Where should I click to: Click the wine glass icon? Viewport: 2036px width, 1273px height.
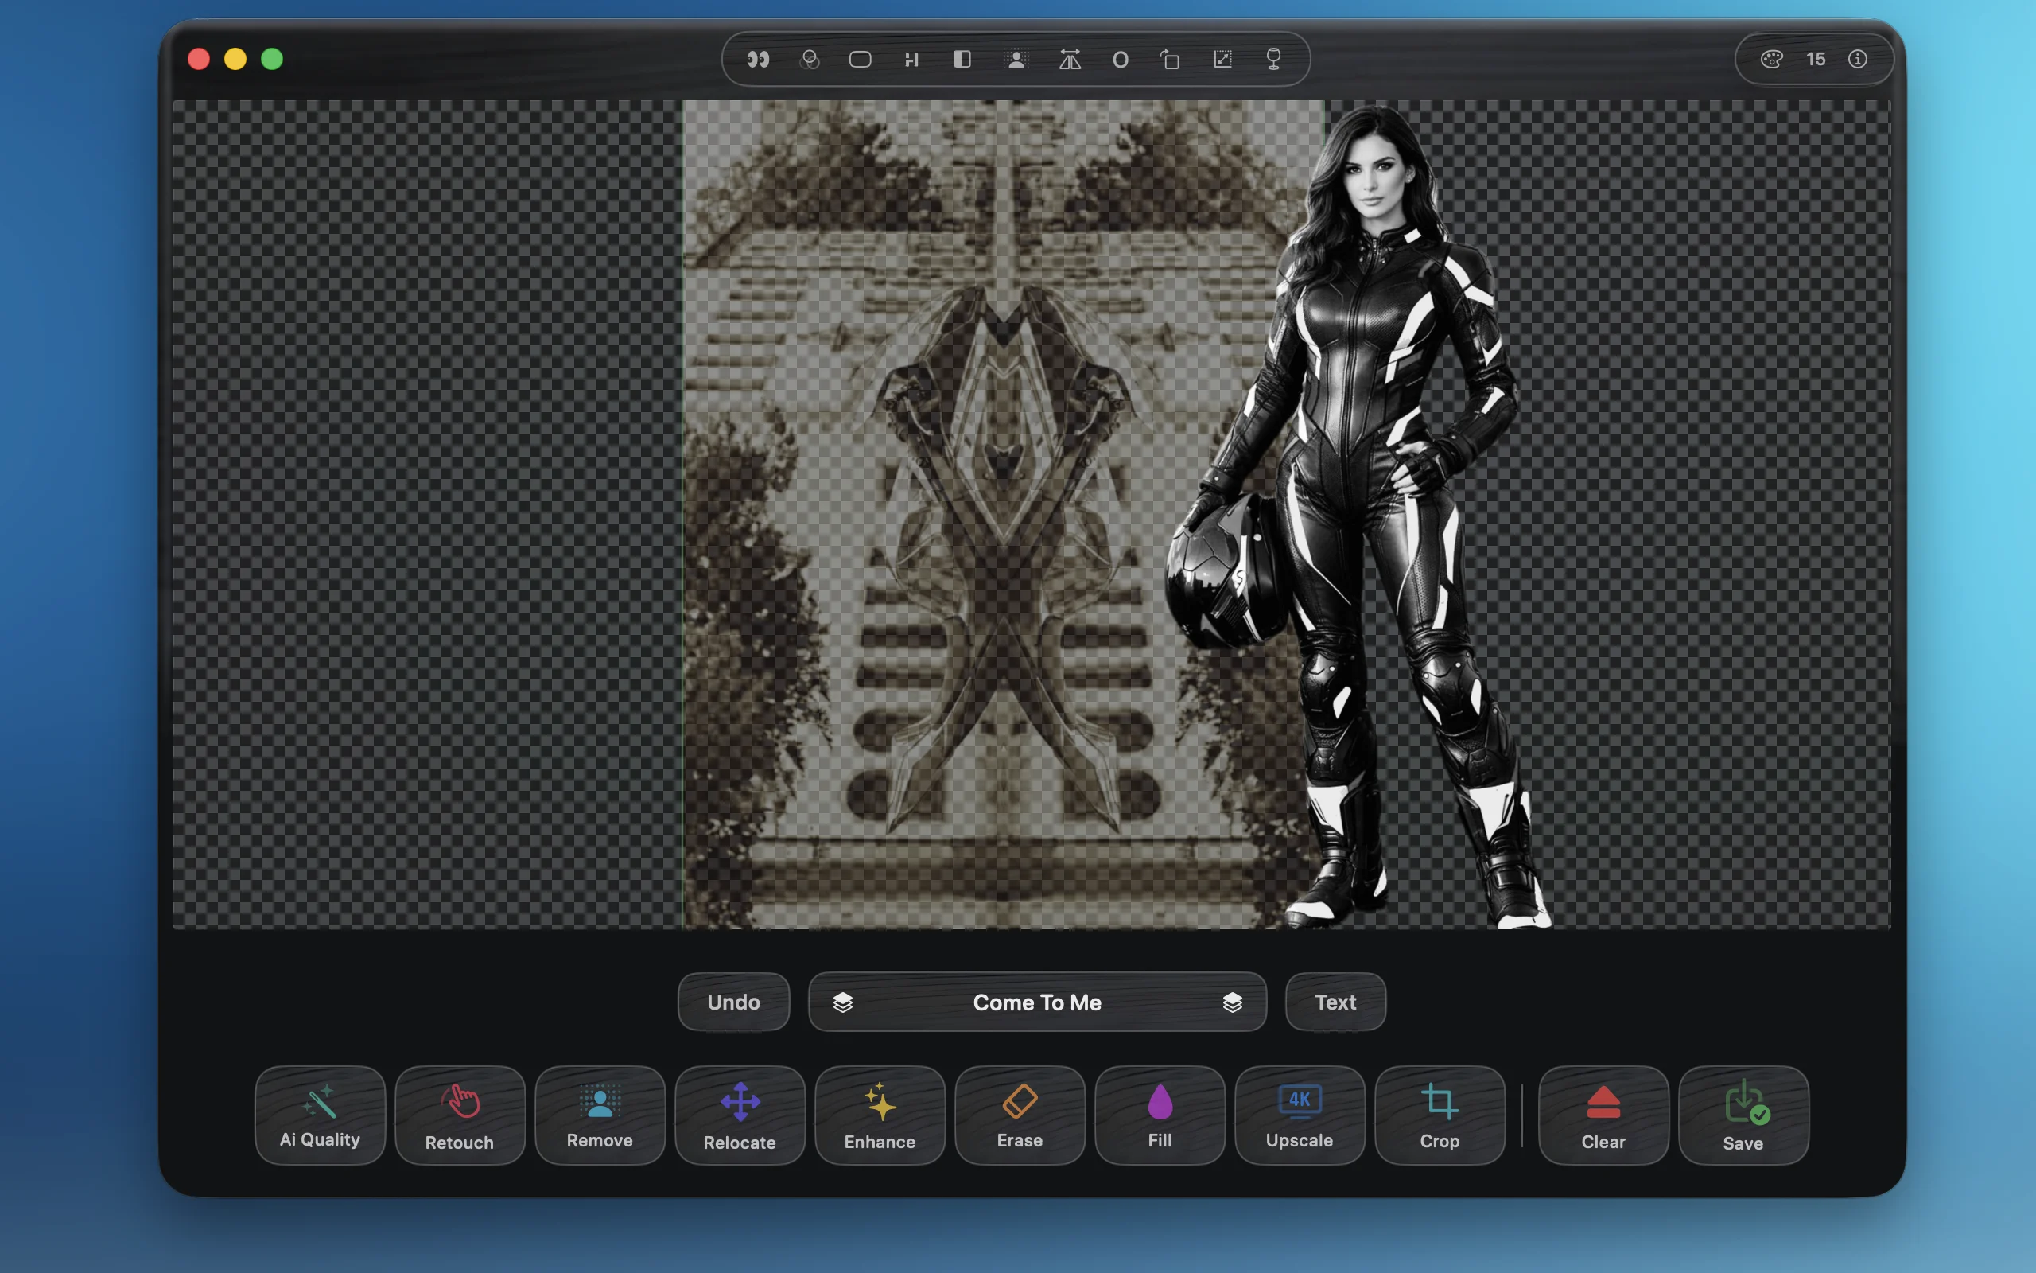[x=1273, y=59]
